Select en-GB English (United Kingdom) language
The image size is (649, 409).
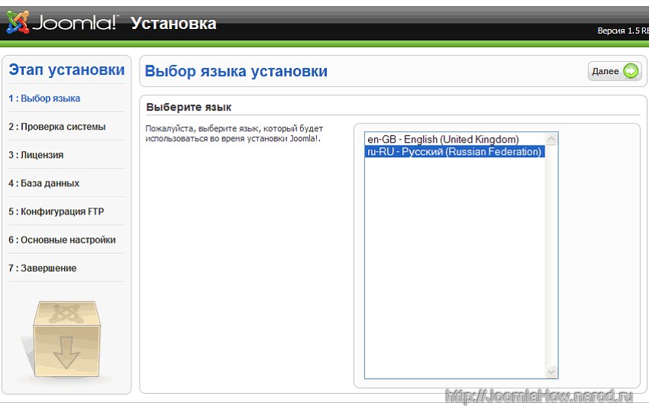[454, 140]
